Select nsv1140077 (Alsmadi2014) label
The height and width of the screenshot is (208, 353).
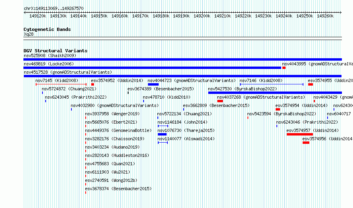point(186,139)
